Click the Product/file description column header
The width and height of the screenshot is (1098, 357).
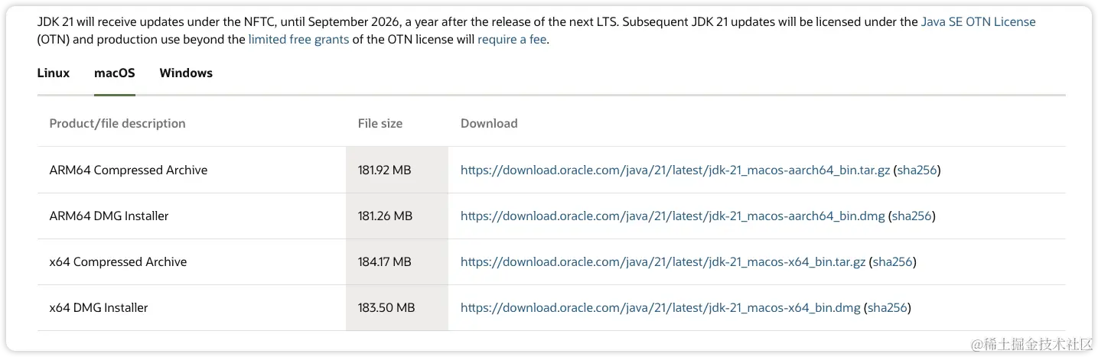coord(117,124)
